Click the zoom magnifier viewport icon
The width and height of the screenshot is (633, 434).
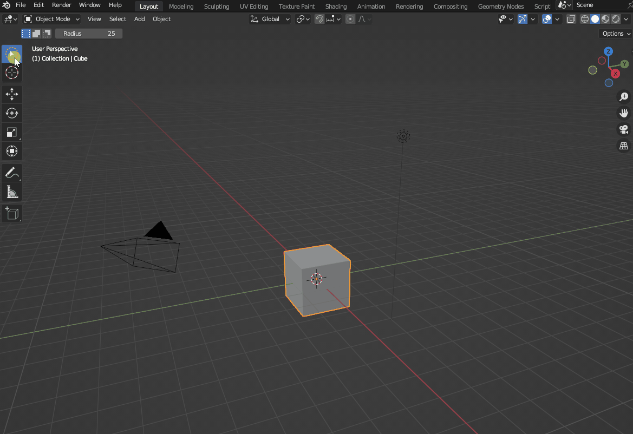[x=624, y=97]
